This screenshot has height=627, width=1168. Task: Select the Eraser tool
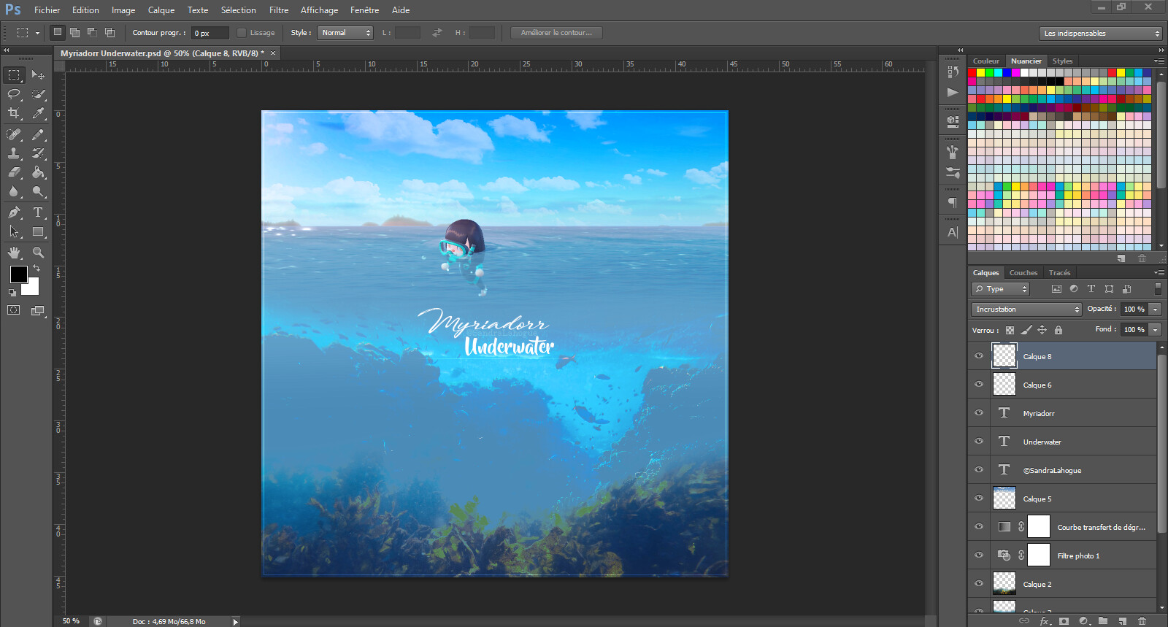[14, 172]
